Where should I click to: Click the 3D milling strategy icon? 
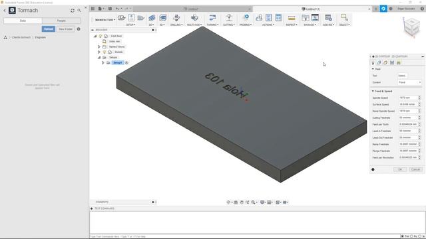162,18
